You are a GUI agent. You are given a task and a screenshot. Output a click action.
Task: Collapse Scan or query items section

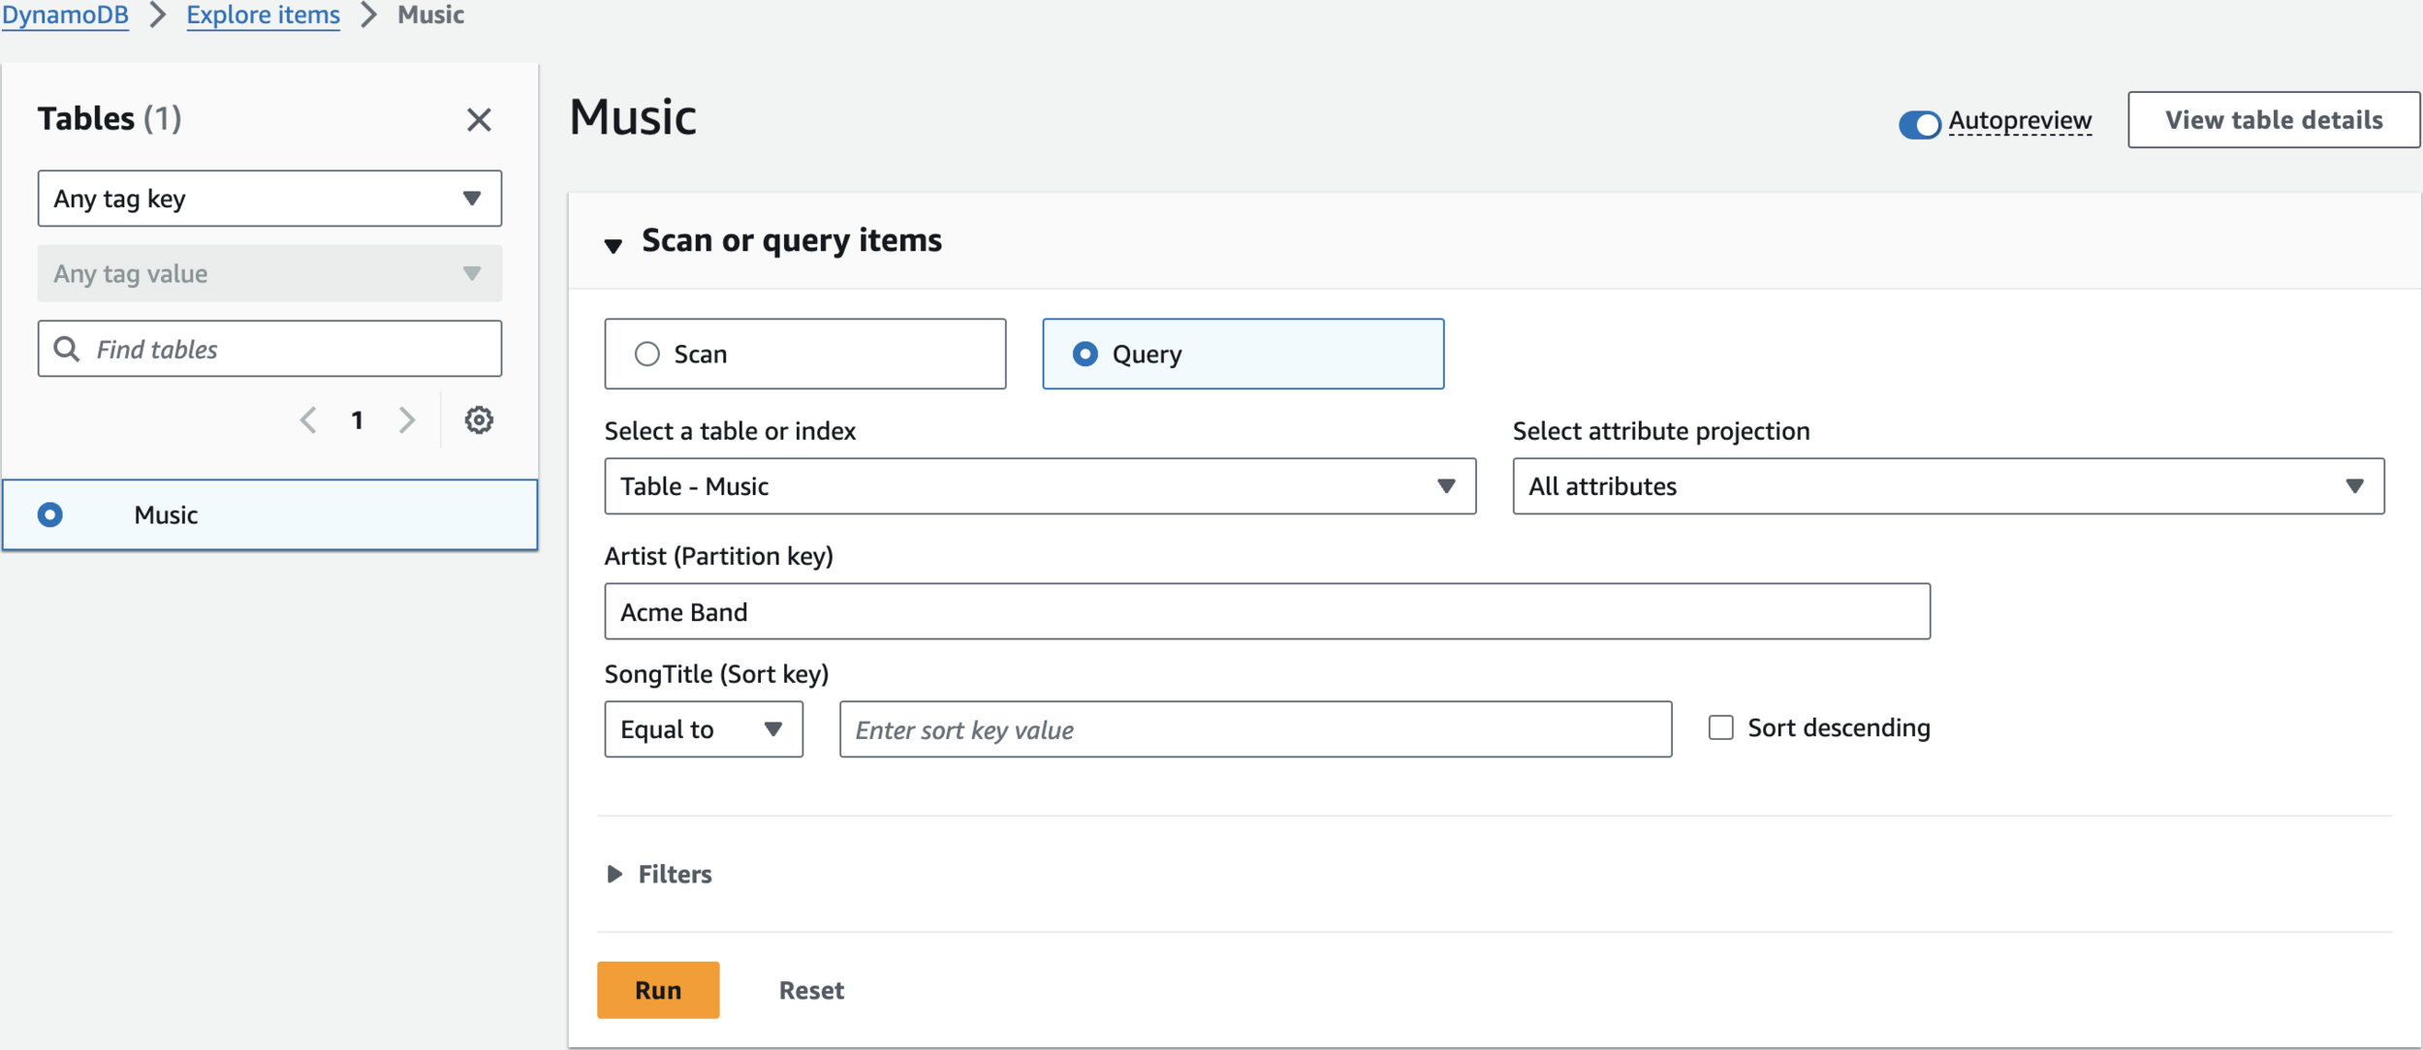pos(613,244)
